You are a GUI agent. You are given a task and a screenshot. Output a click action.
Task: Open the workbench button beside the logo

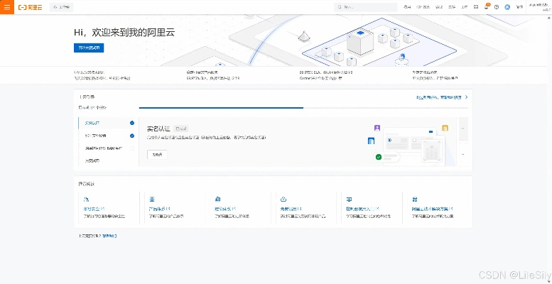pos(61,7)
